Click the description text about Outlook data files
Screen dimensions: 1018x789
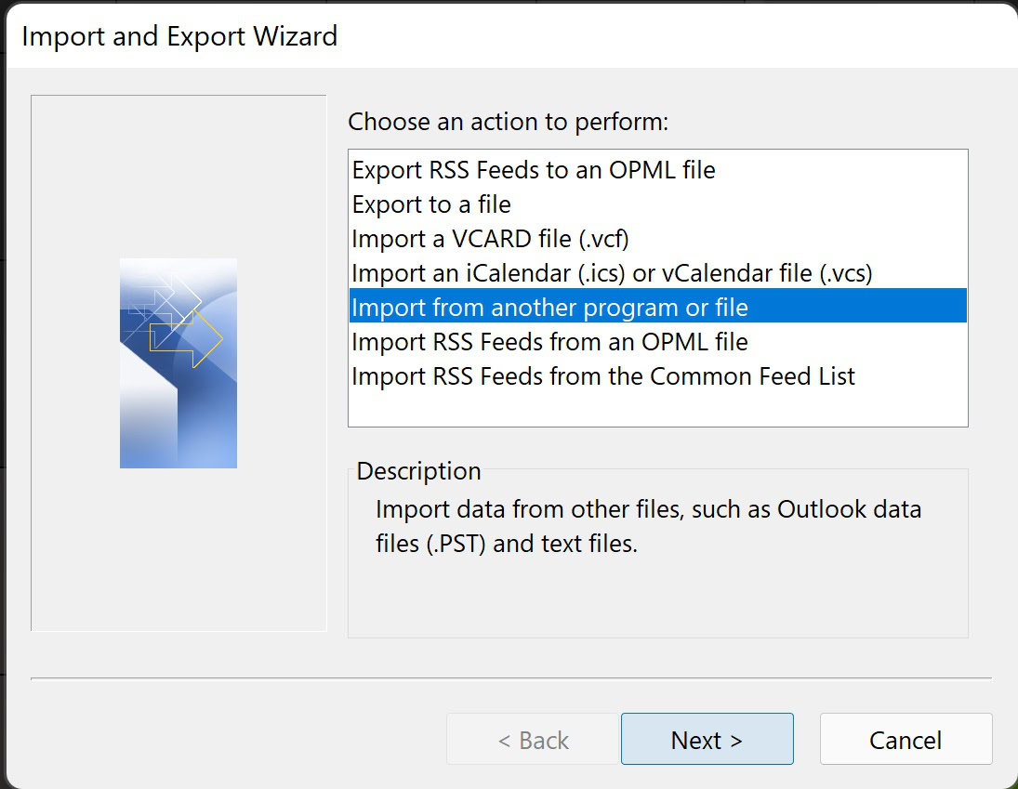point(648,526)
